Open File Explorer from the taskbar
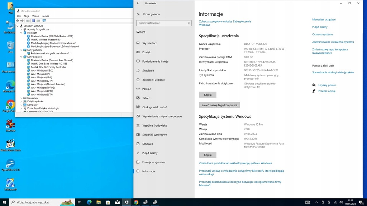This screenshot has width=367, height=206. 99,202
